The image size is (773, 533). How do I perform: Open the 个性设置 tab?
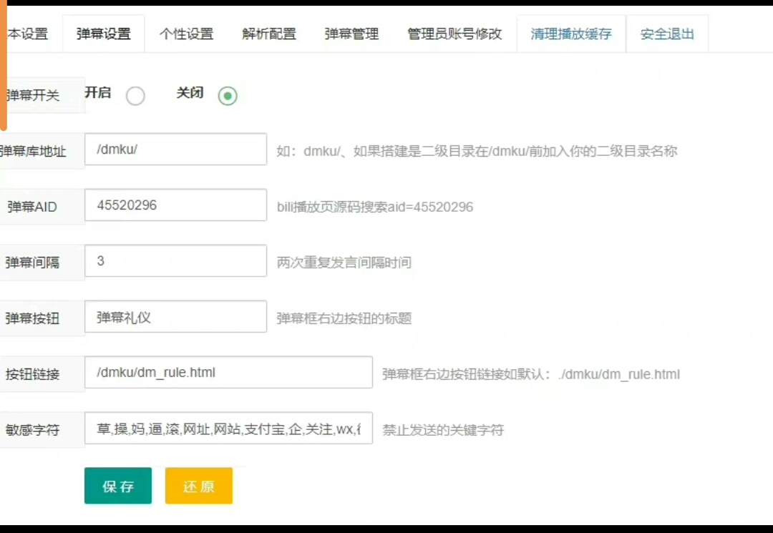[x=186, y=34]
